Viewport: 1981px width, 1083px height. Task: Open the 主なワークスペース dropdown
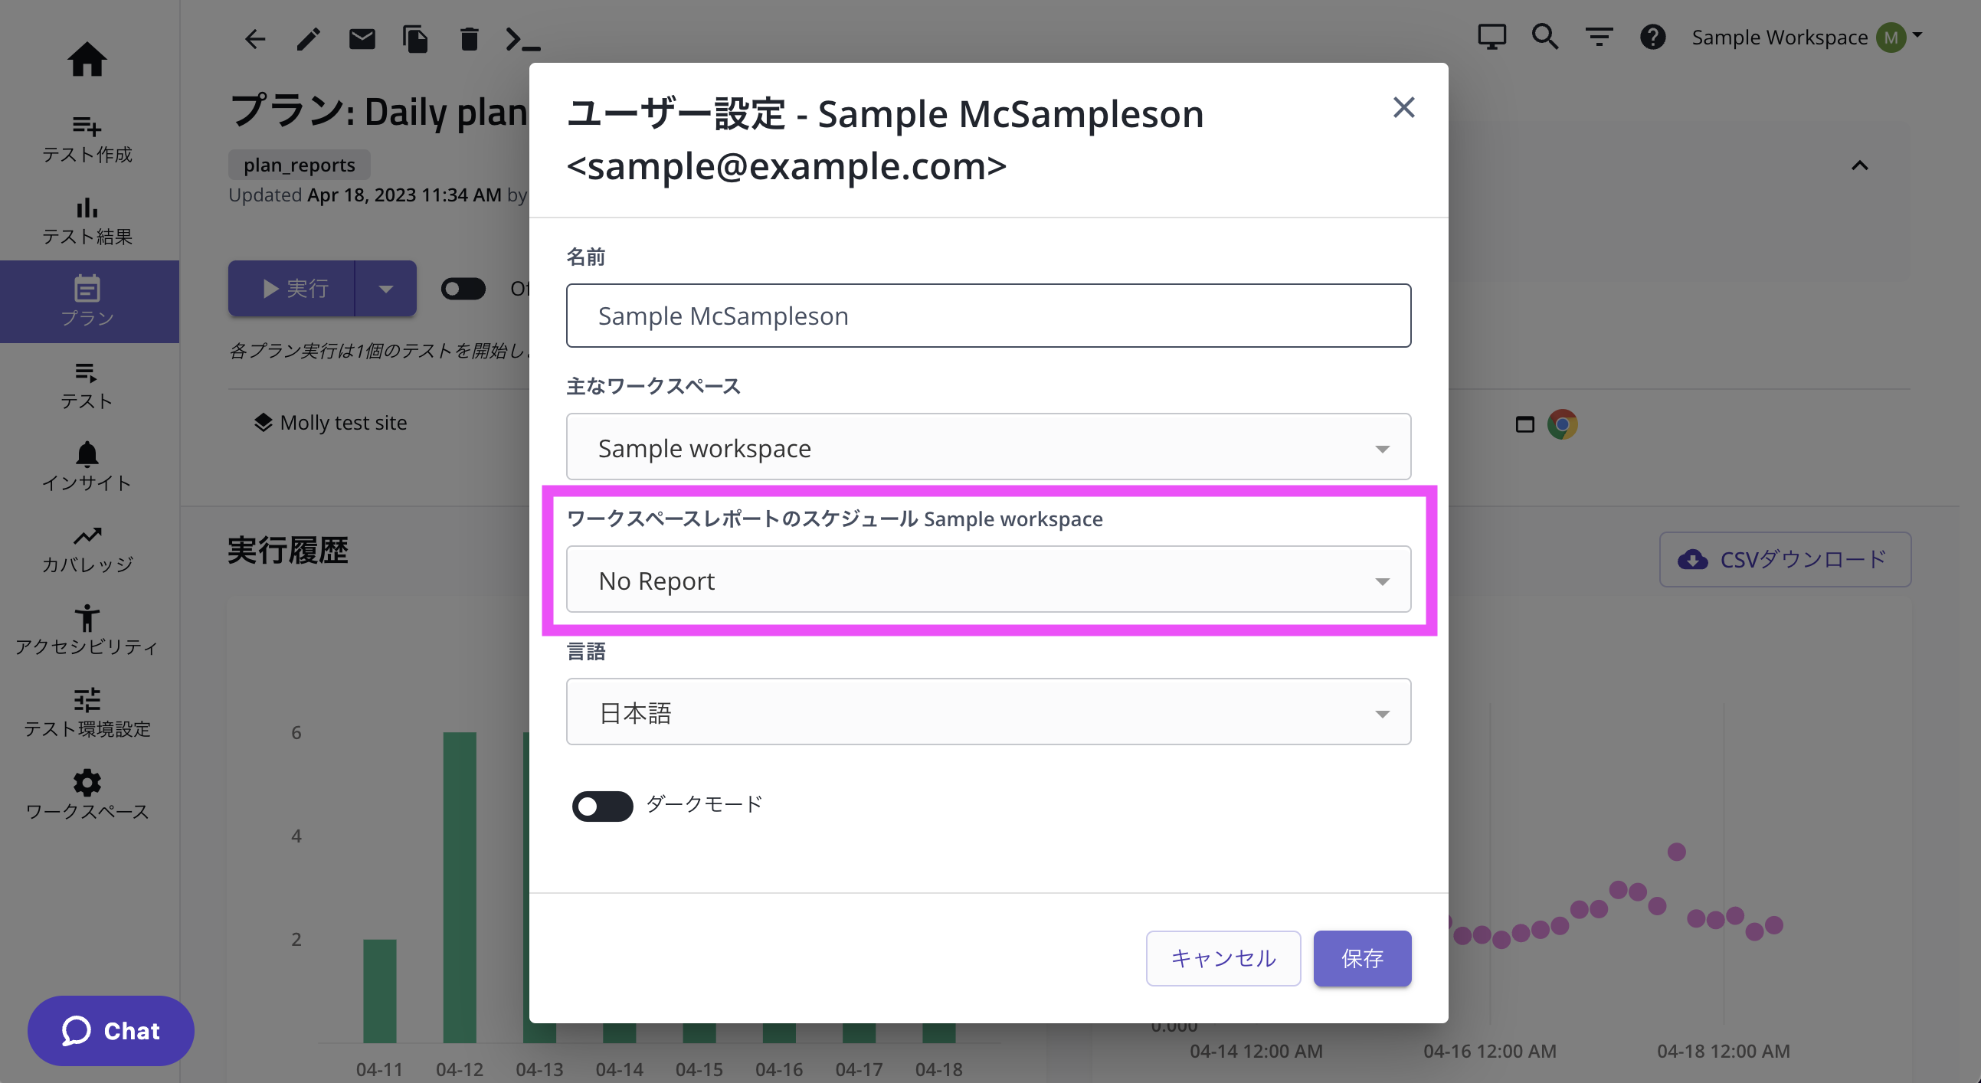[988, 447]
